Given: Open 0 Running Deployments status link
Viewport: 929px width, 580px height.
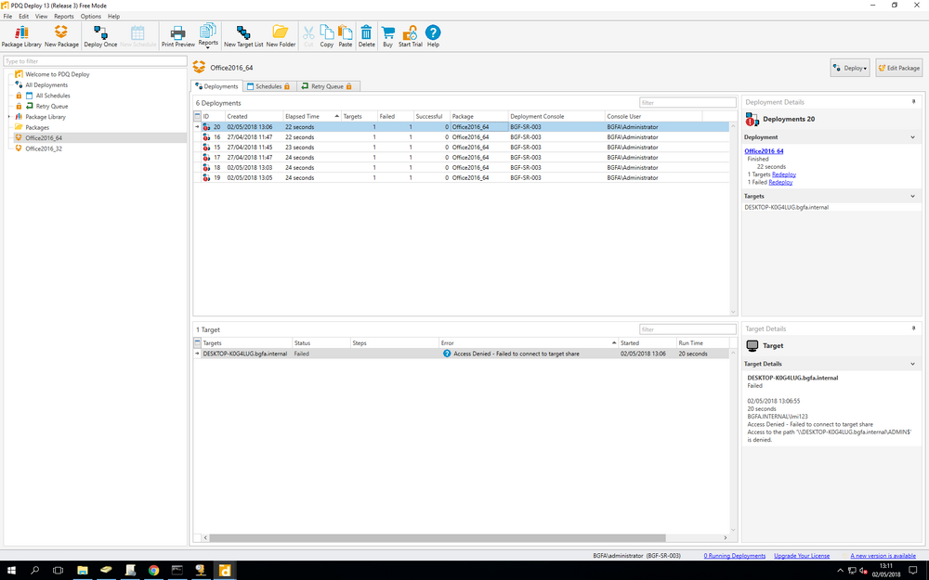Looking at the screenshot, I should click(734, 556).
